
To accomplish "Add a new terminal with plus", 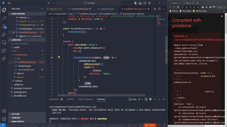I will pyautogui.click(x=139, y=99).
